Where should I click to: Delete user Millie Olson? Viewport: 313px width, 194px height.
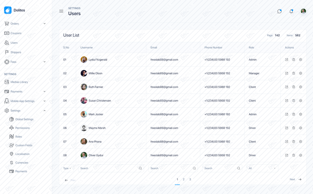pyautogui.click(x=294, y=73)
